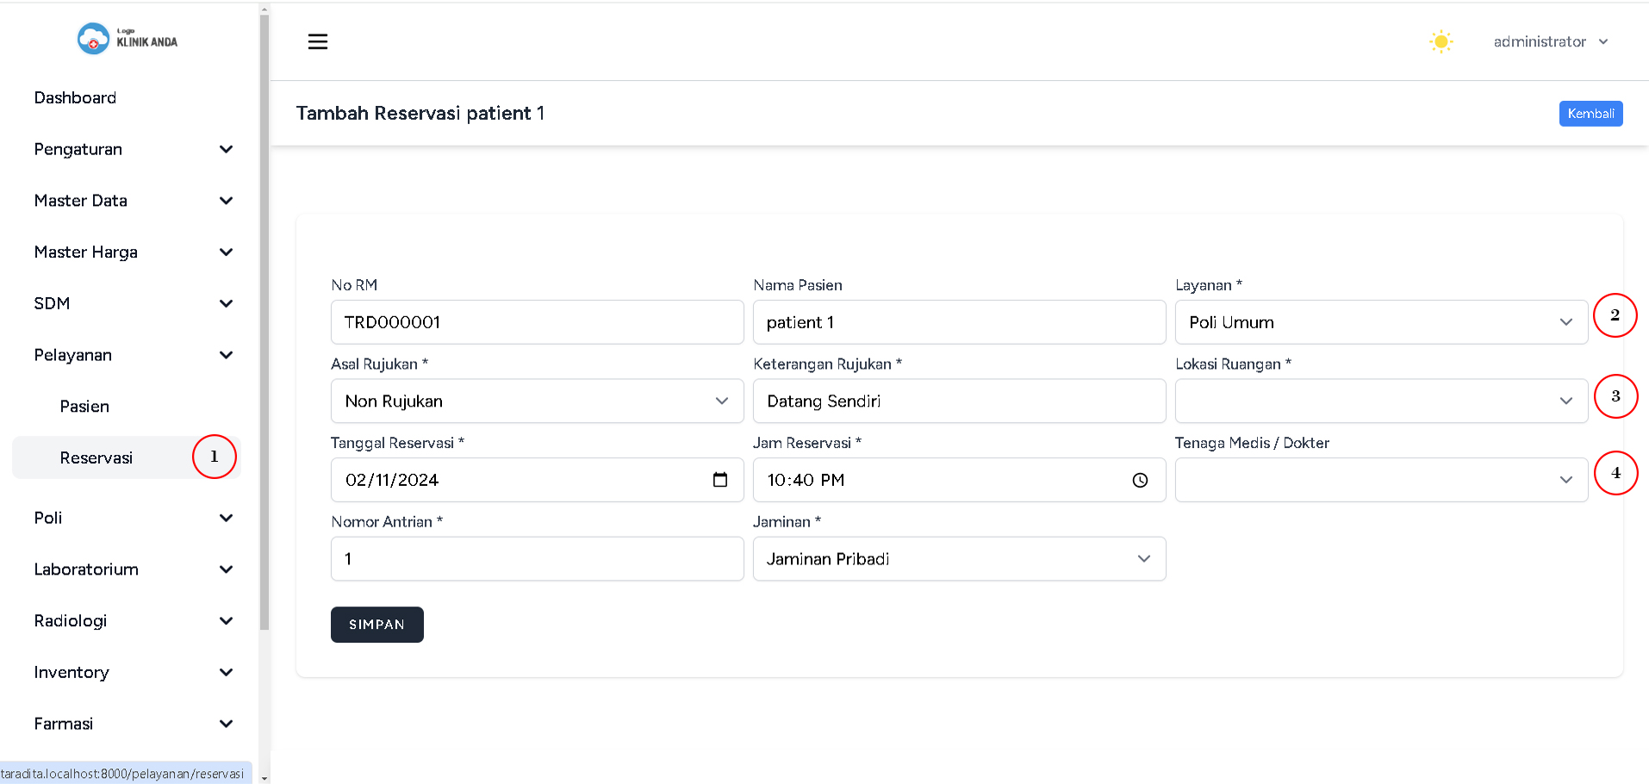Select Pasien in the sidebar
The height and width of the screenshot is (784, 1649).
[x=84, y=407]
